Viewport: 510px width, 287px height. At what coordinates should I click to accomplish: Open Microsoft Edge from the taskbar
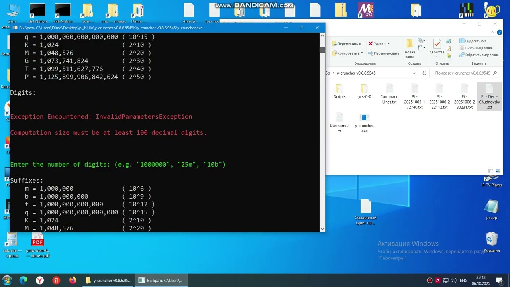(24, 280)
